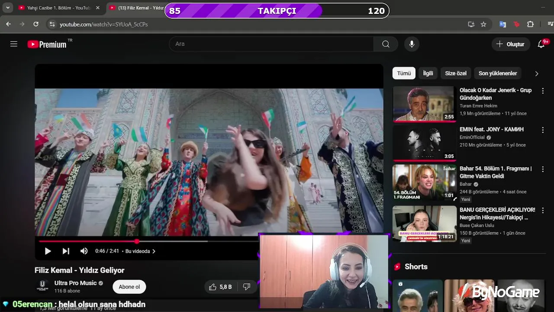Play the video with the play button
Viewport: 554px width, 312px height.
48,251
